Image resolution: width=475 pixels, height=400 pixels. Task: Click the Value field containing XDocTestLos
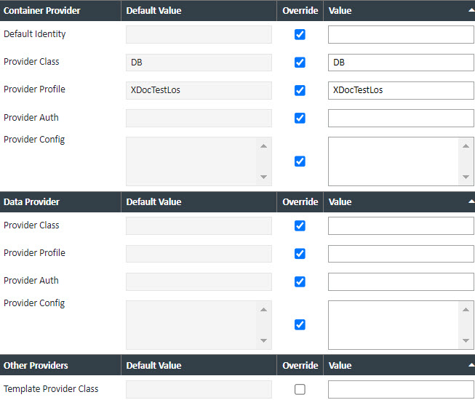tap(400, 90)
